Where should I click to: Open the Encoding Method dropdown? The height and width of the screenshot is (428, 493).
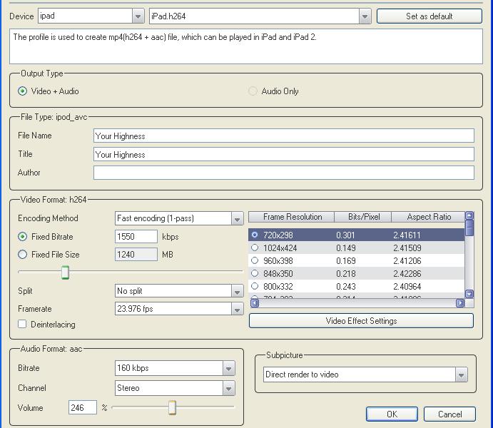(x=237, y=219)
